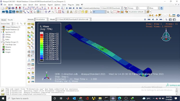Select the Rotate View tool
180x101 pixels.
click(49, 12)
